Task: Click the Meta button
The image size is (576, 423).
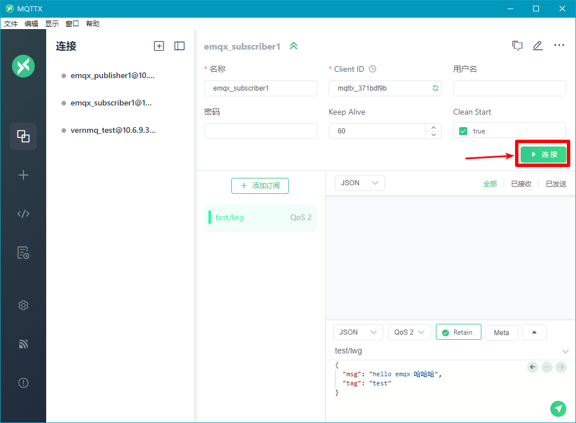Action: (x=501, y=332)
